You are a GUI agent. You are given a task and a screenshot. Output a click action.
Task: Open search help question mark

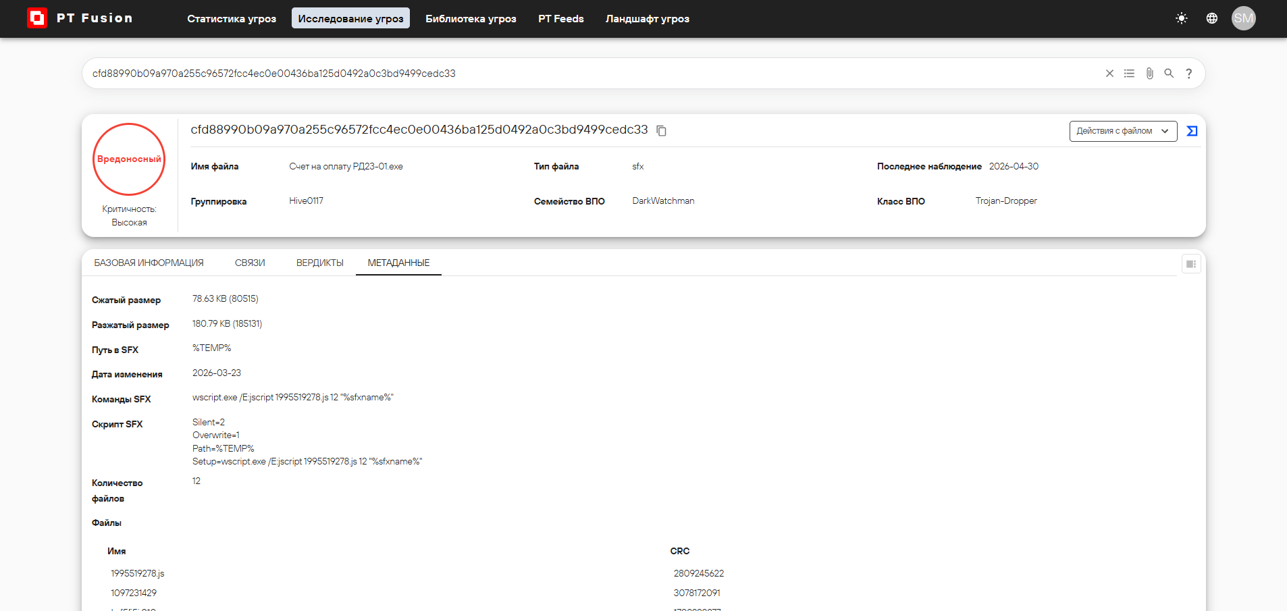pos(1189,74)
